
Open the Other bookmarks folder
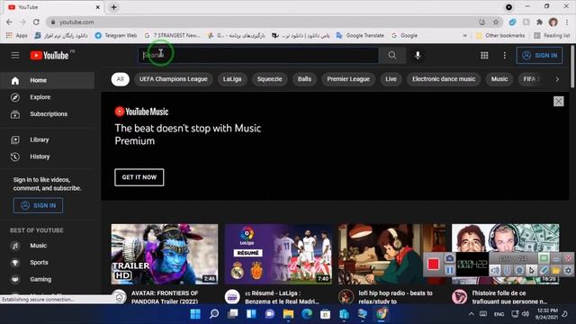pyautogui.click(x=500, y=36)
